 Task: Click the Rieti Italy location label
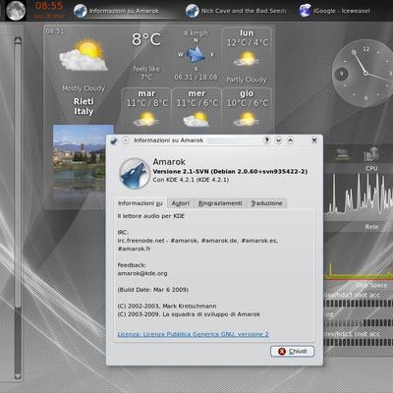(x=84, y=106)
